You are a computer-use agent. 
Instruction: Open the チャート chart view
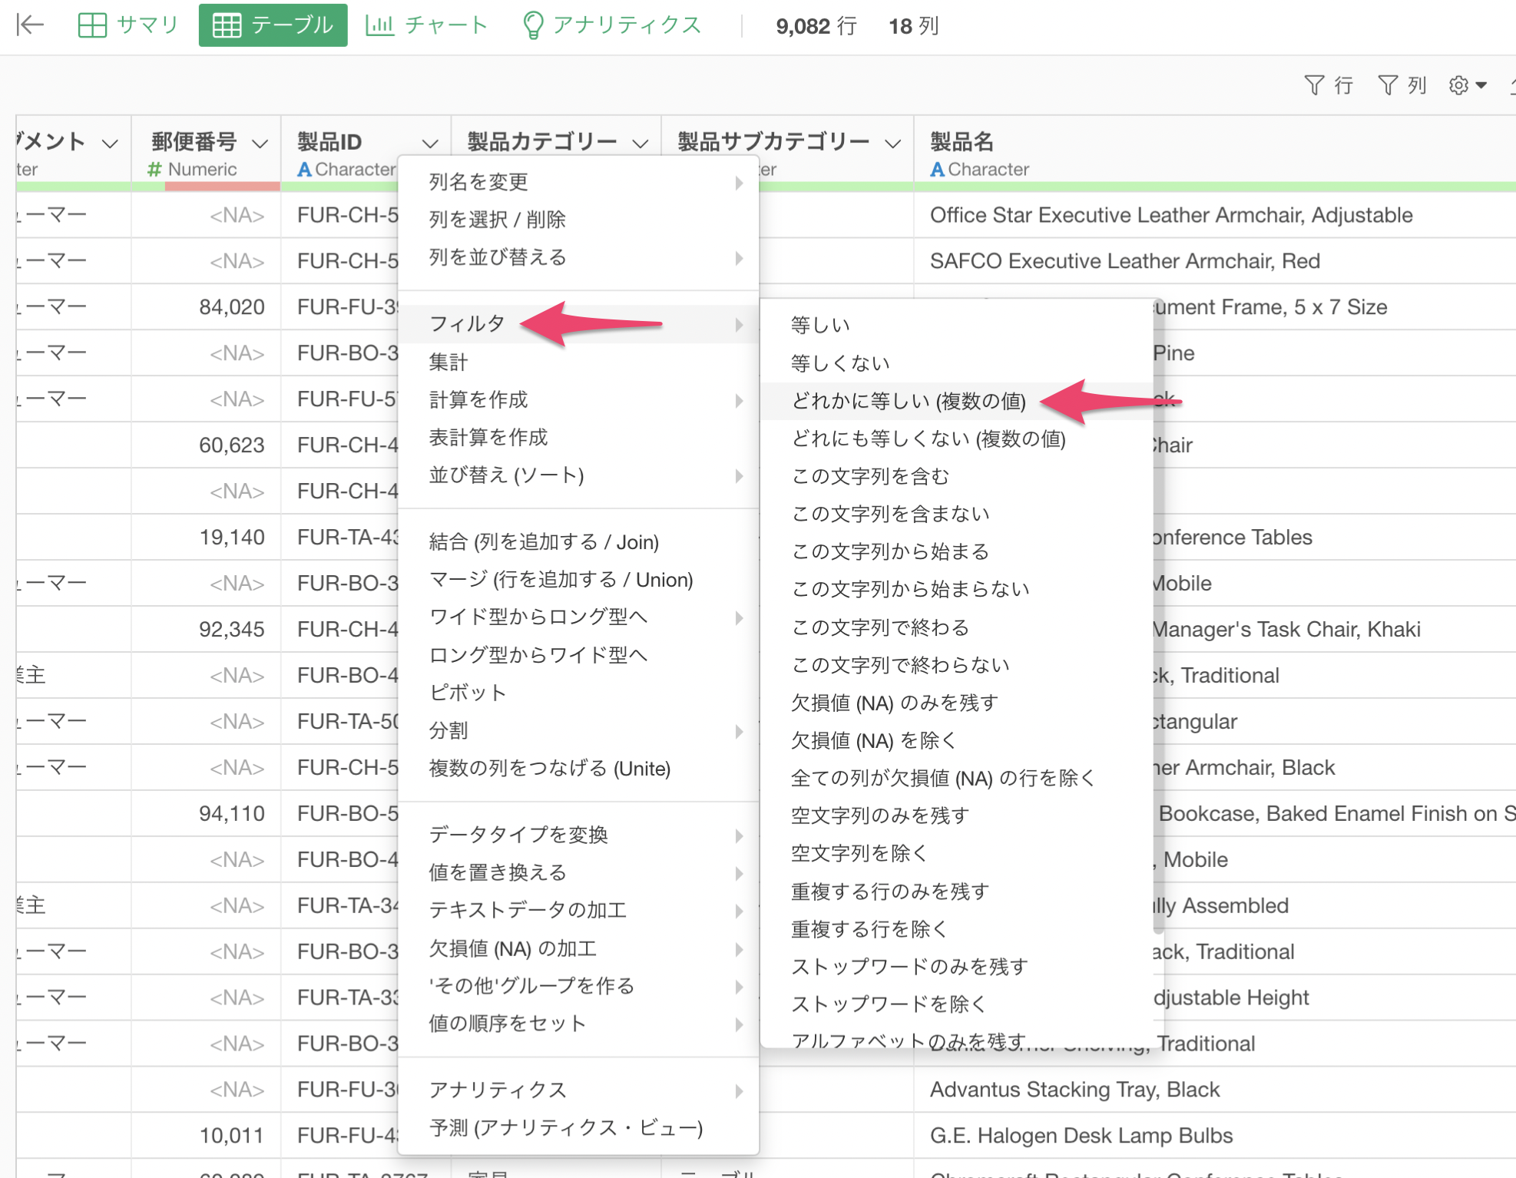pyautogui.click(x=426, y=25)
